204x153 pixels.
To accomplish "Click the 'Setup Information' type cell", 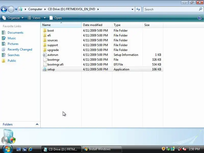I will coord(126,55).
